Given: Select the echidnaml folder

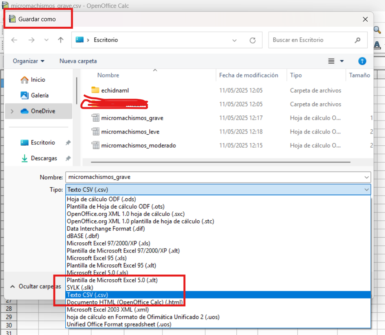Looking at the screenshot, I should coord(115,90).
